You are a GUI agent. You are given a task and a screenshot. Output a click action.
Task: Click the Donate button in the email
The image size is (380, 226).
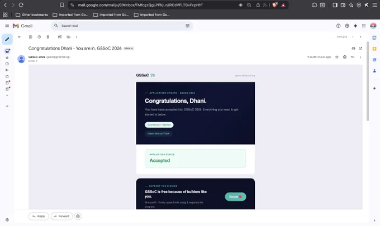click(x=235, y=197)
